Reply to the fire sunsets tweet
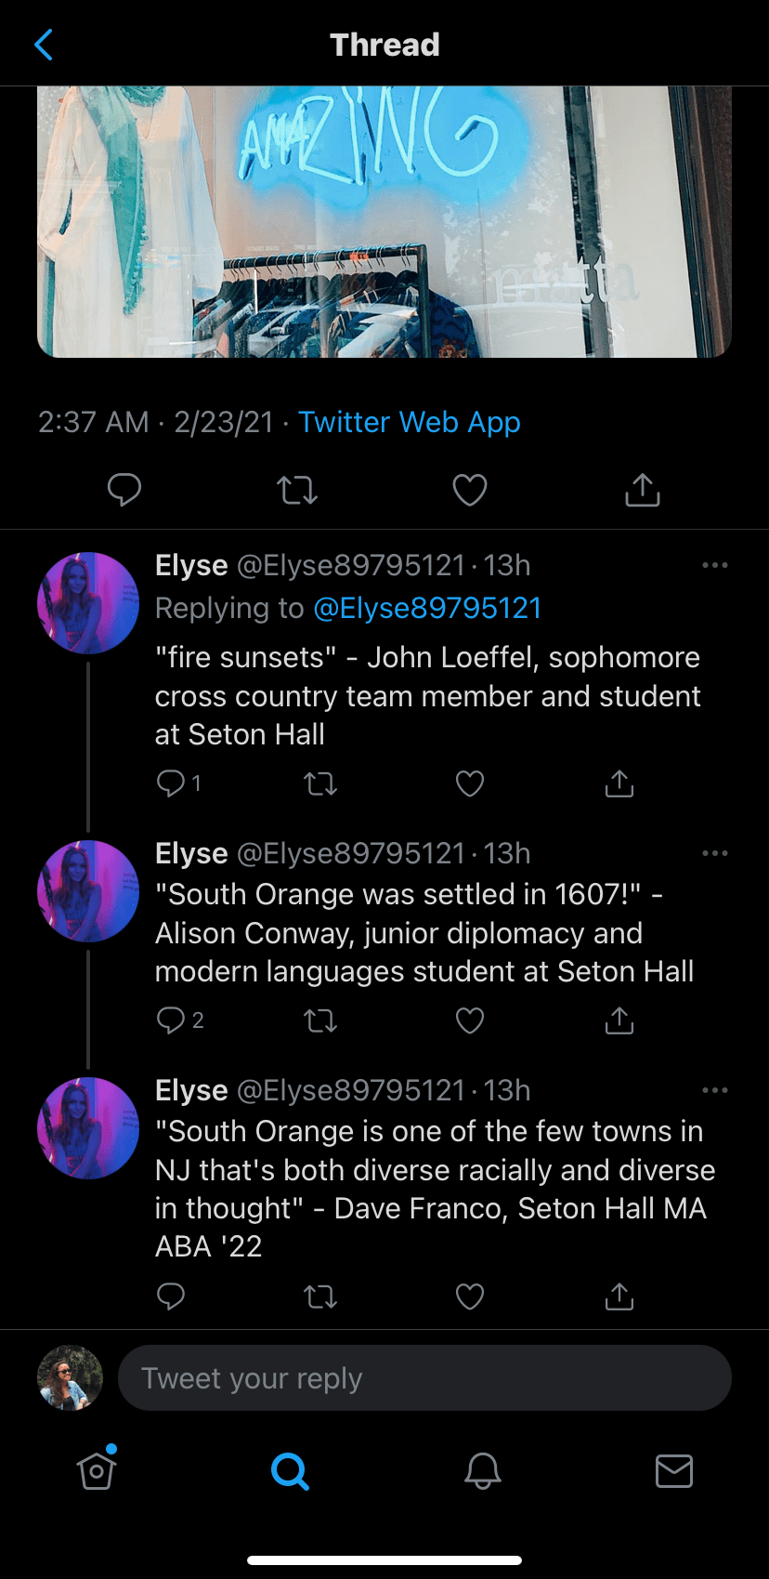 (x=172, y=783)
